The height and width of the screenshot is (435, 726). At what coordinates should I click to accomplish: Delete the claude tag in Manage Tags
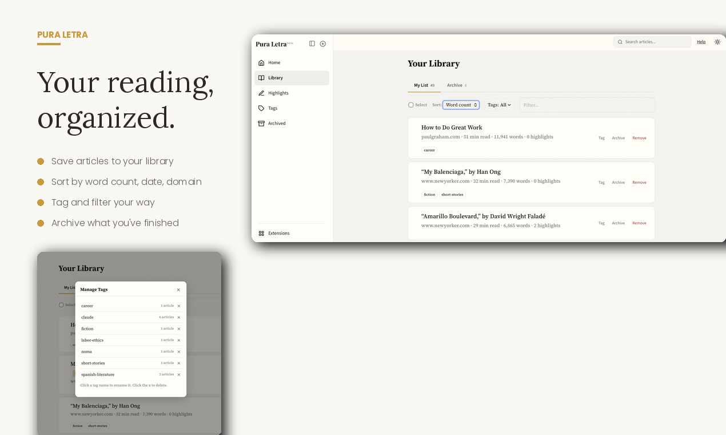coord(178,317)
